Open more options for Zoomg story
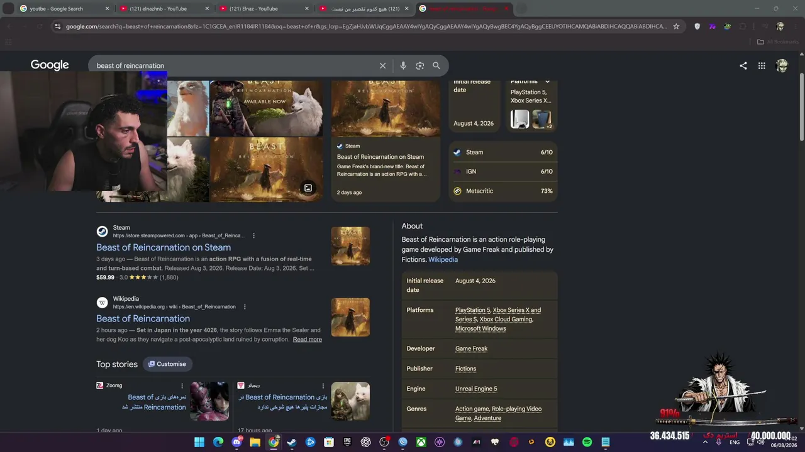Viewport: 805px width, 452px height. point(182,385)
